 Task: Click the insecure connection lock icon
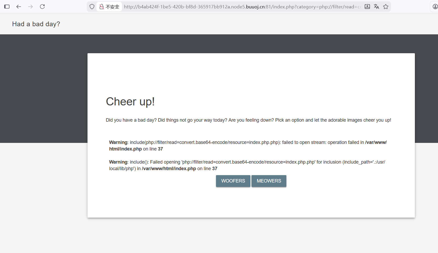101,7
